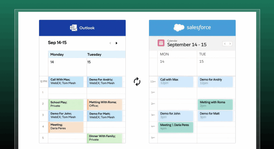Click the Salesforce cloud logo
Viewport: 274px width, 149px height.
click(x=179, y=28)
